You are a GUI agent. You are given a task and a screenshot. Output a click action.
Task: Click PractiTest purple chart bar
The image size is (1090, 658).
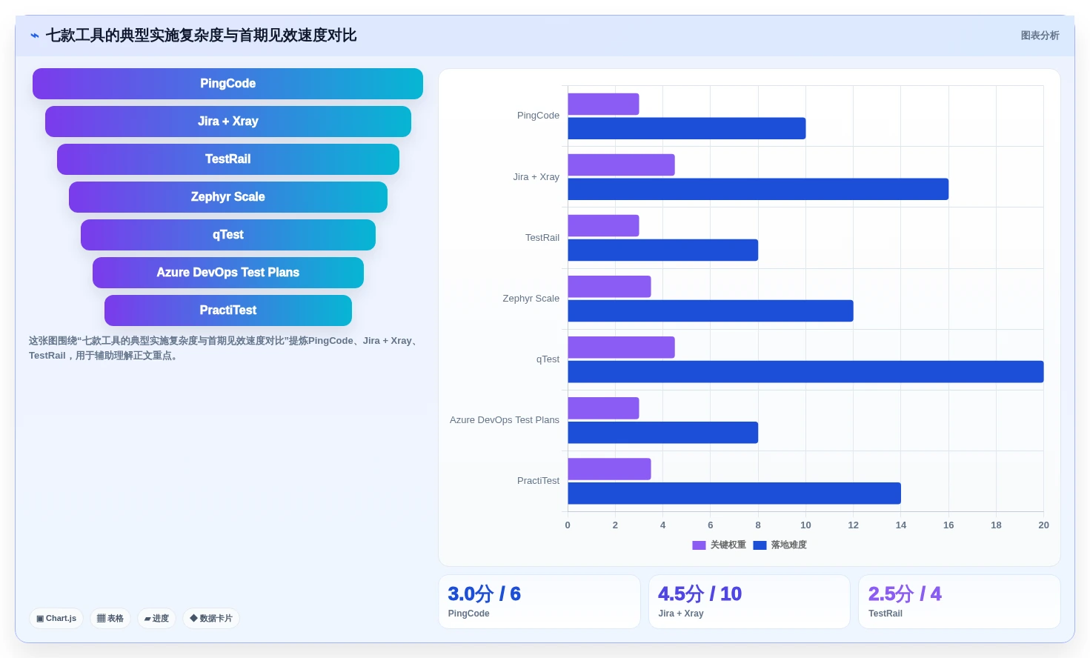click(609, 469)
